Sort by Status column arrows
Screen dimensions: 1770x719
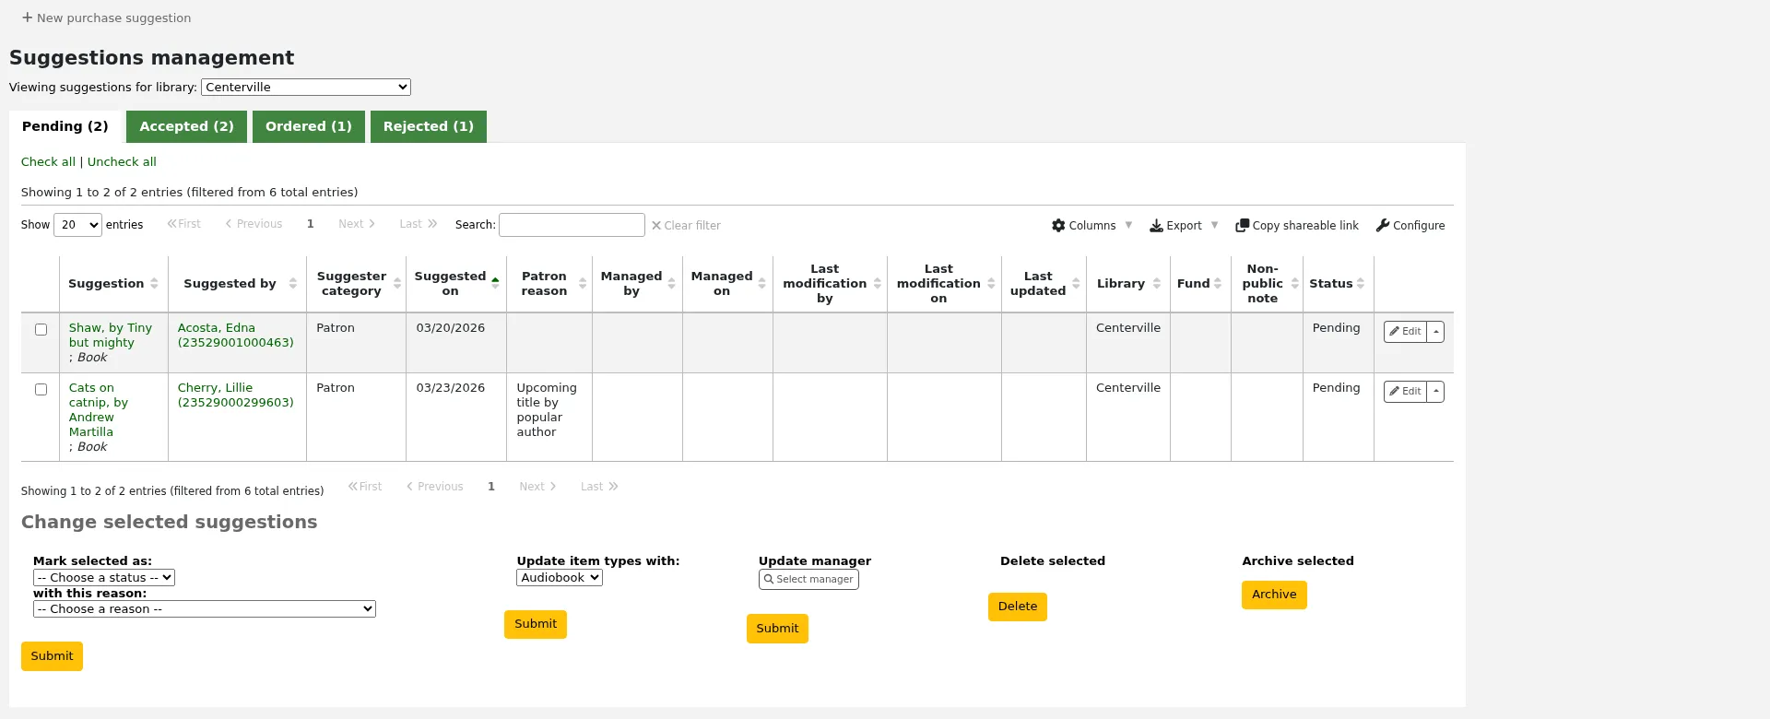[1361, 284]
